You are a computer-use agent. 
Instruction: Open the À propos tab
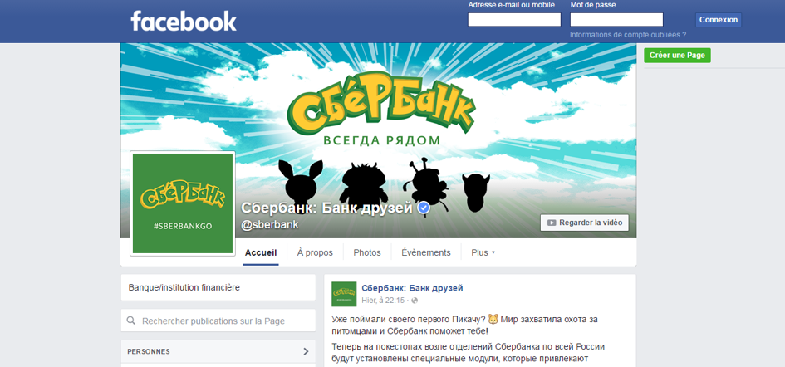[315, 253]
